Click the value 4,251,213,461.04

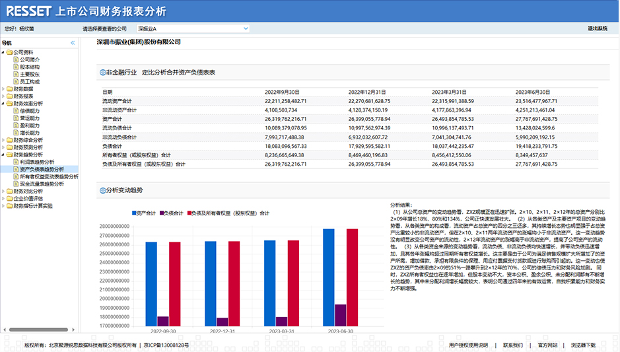coord(535,110)
